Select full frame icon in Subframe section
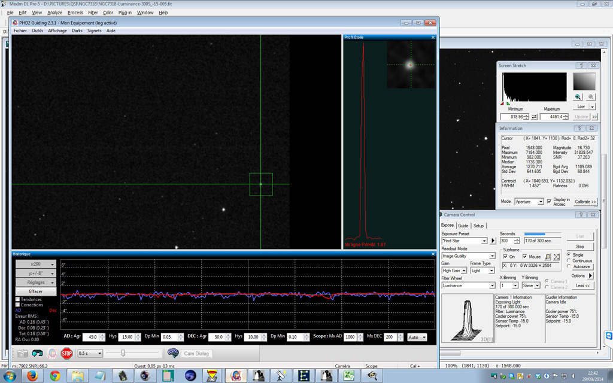Image resolution: width=613 pixels, height=383 pixels. tap(557, 257)
